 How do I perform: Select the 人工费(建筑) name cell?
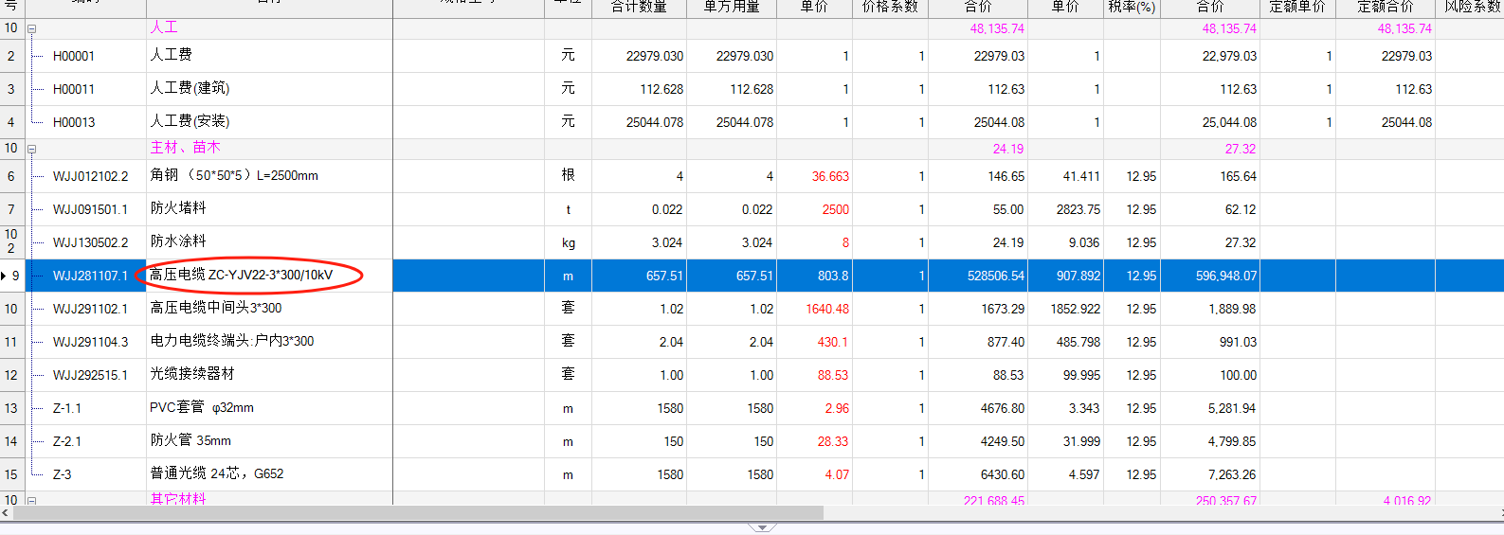[190, 88]
